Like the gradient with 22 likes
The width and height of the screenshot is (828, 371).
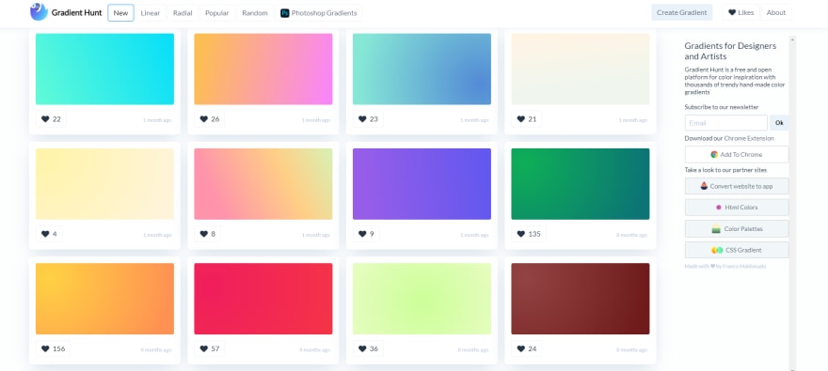pyautogui.click(x=51, y=119)
